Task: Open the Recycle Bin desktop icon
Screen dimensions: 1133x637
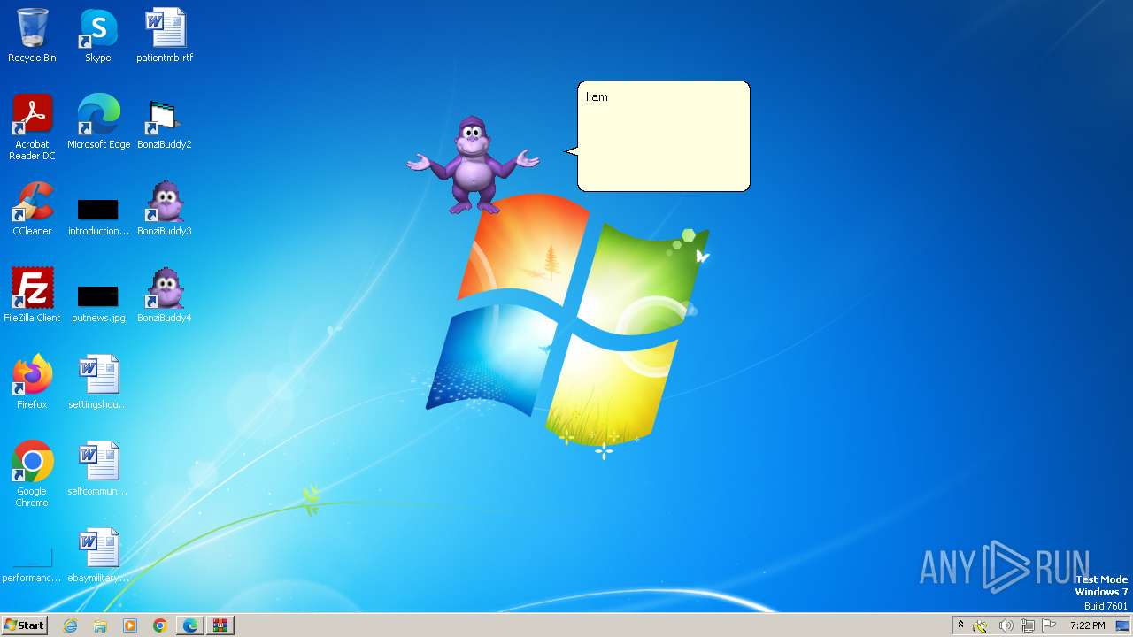Action: (x=32, y=35)
